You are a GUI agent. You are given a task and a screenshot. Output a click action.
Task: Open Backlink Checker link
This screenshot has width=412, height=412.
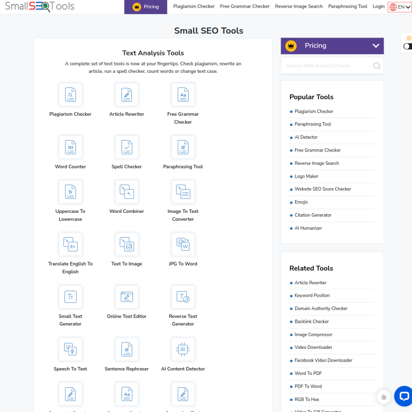tap(312, 321)
